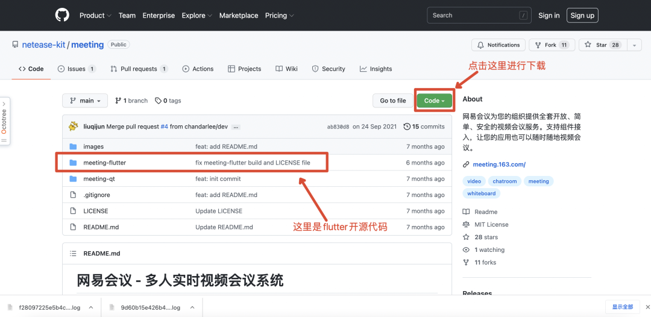
Task: Go to the Team page
Action: [127, 15]
